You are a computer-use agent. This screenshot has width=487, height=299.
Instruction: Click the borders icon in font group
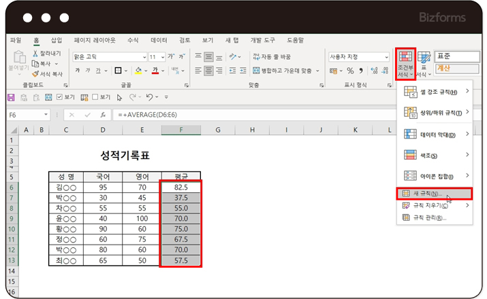coord(117,70)
